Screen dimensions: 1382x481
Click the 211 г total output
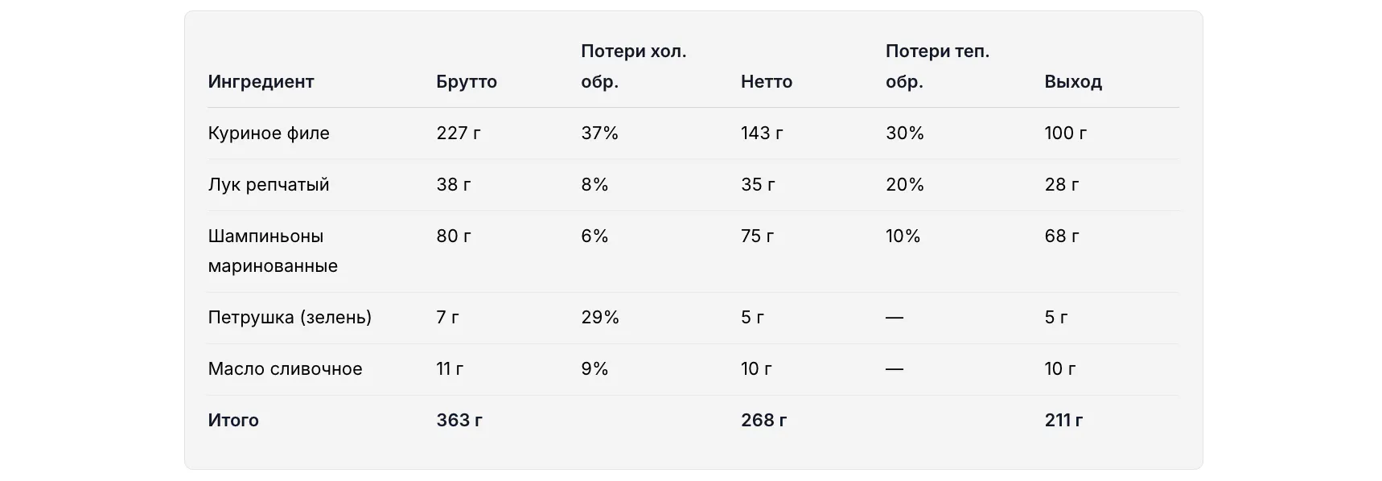[x=1064, y=421]
